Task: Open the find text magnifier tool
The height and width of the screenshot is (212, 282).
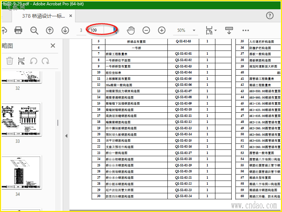Action: point(34,30)
